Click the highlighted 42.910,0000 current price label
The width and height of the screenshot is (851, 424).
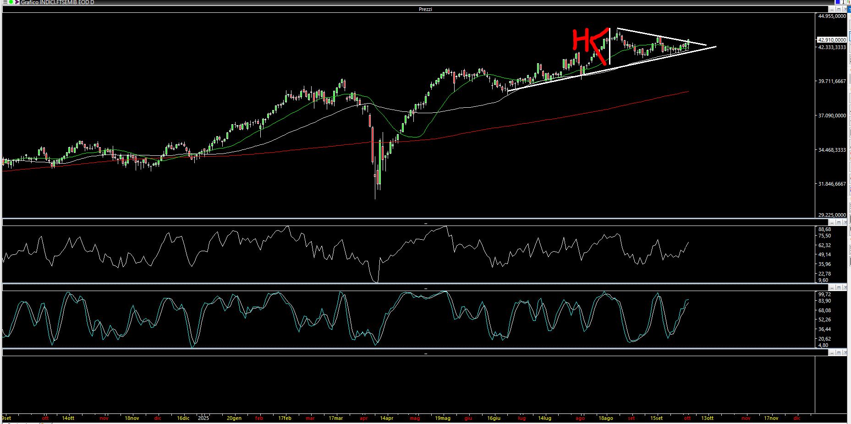(x=832, y=40)
